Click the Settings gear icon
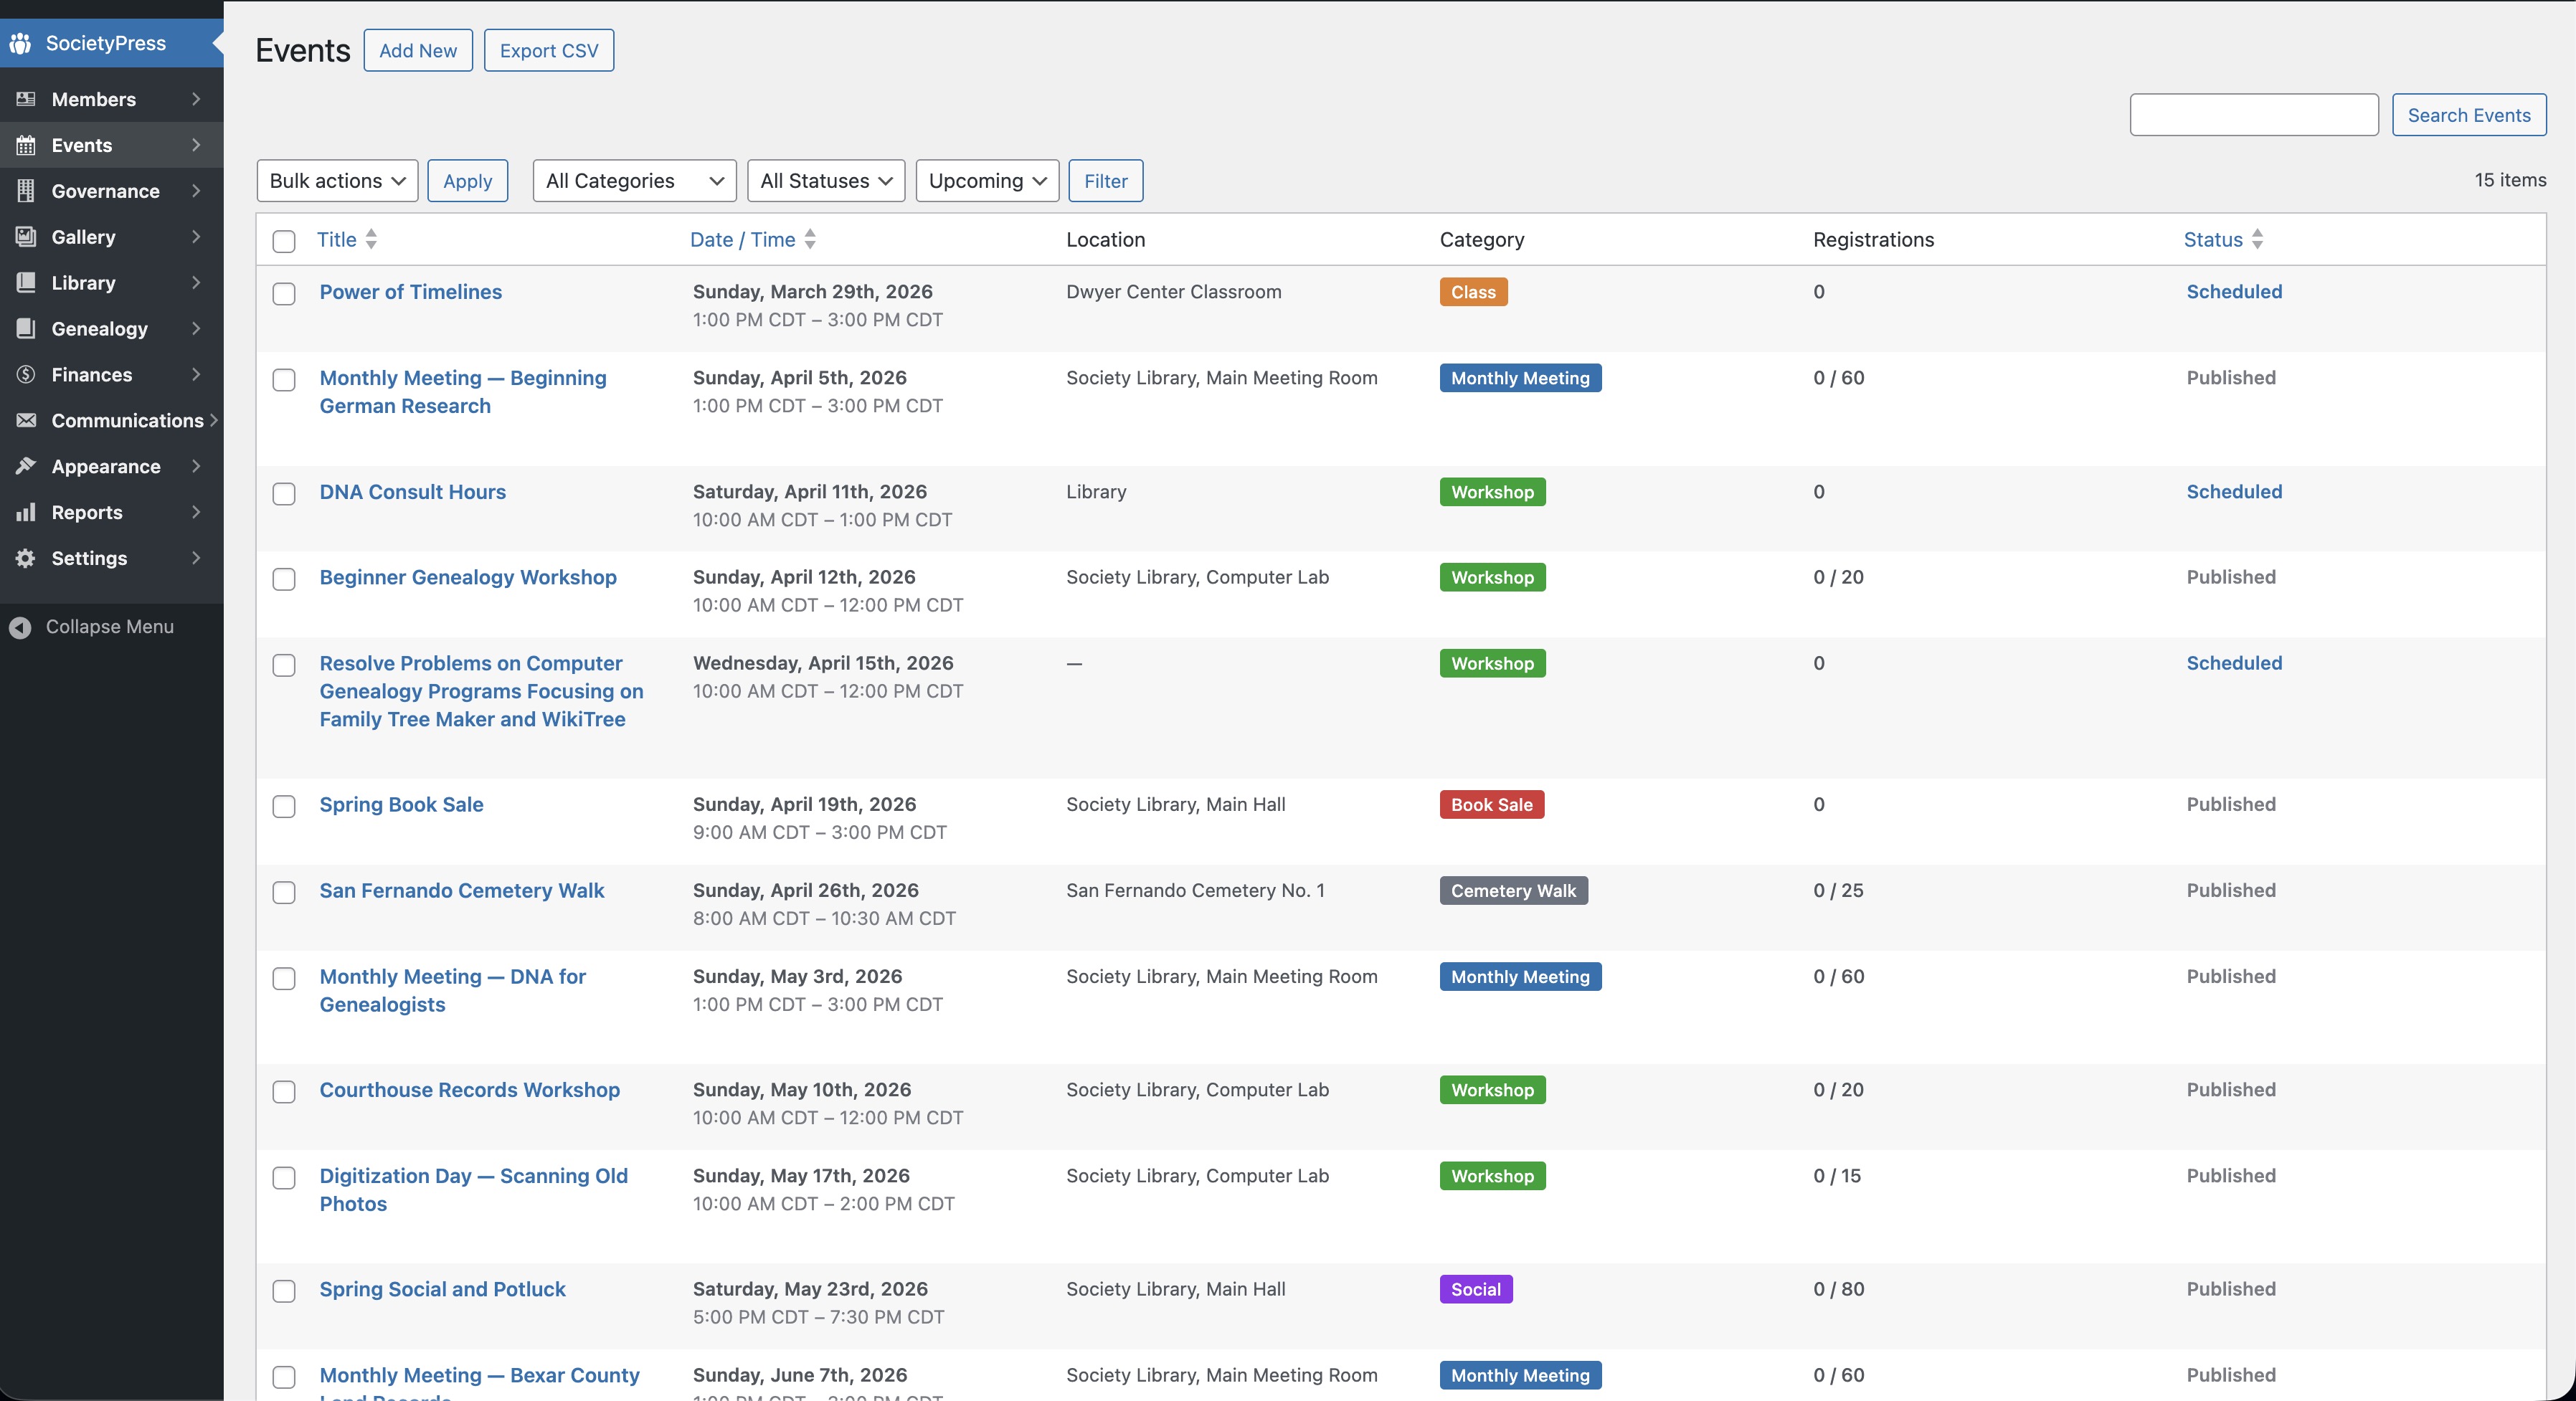Image resolution: width=2576 pixels, height=1401 pixels. tap(26, 559)
